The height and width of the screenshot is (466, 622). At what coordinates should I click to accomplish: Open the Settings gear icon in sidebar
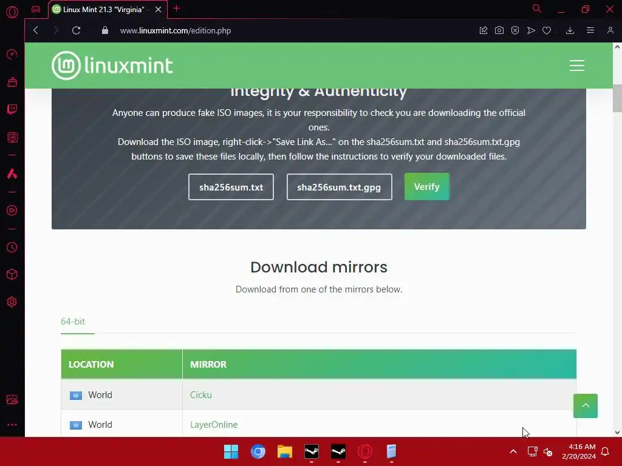point(12,302)
